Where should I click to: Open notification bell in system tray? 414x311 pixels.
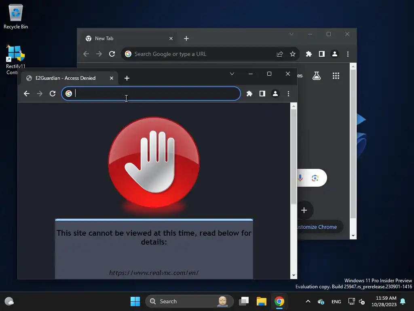coord(403,301)
